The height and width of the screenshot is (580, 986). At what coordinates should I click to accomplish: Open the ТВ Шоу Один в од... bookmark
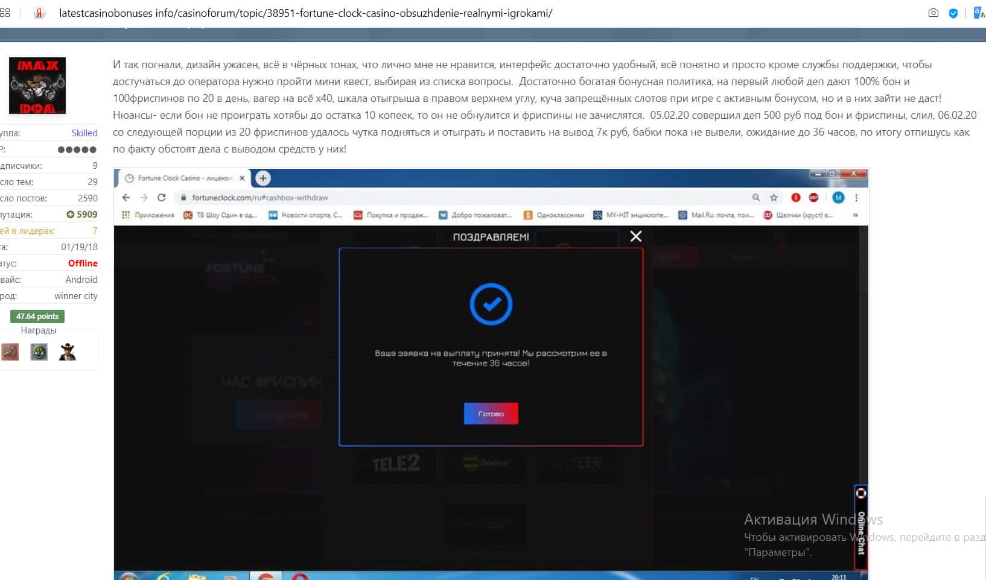[x=221, y=215]
